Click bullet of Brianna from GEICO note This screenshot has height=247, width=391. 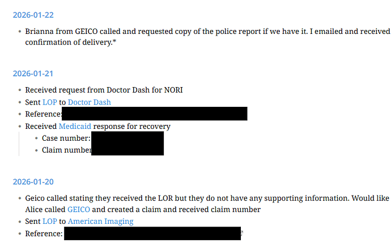pyautogui.click(x=20, y=32)
